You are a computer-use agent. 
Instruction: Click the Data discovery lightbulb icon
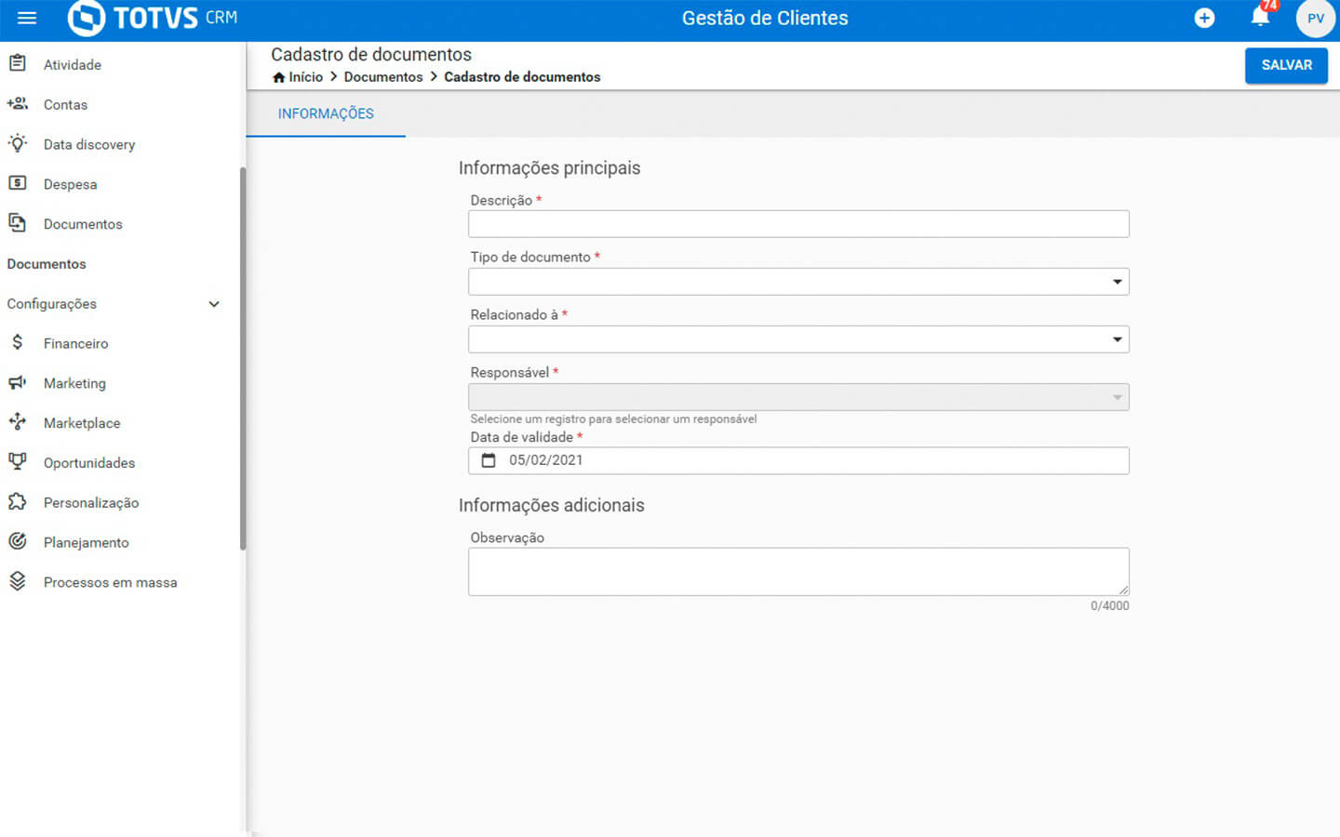coord(18,144)
